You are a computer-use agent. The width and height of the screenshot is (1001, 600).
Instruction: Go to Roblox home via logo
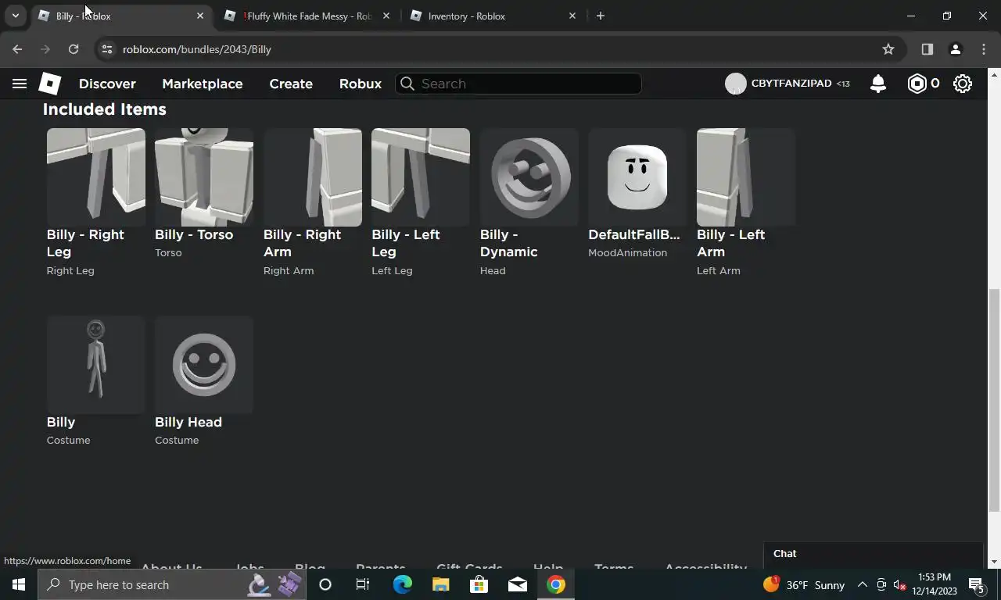(x=50, y=84)
